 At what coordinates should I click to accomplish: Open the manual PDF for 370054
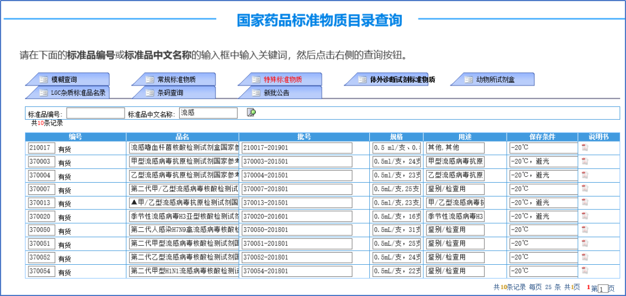pyautogui.click(x=584, y=271)
